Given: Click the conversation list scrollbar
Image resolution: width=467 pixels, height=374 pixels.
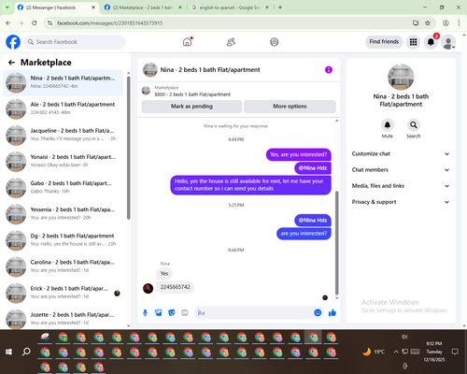Looking at the screenshot, I should point(128,148).
